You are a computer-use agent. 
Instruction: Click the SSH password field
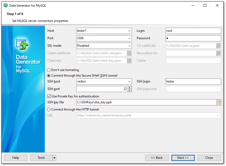(193, 89)
